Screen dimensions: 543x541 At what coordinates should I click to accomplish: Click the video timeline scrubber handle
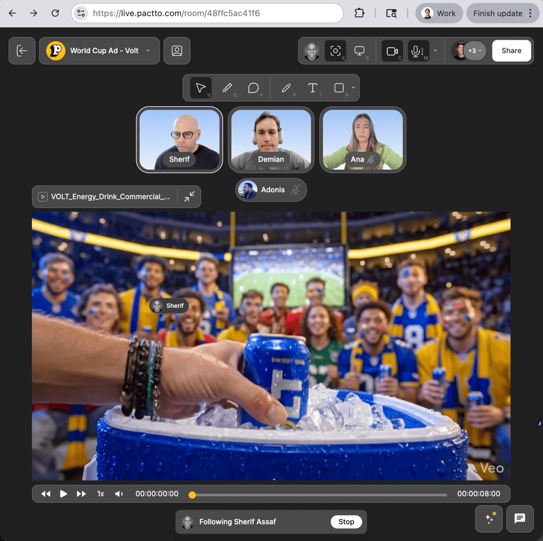click(x=192, y=495)
